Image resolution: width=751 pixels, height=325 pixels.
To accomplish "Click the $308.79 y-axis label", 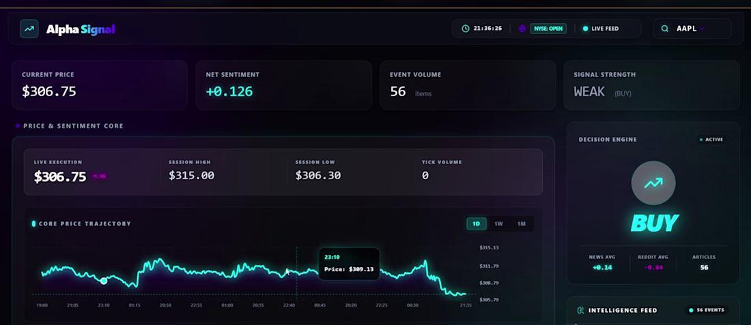I will click(489, 283).
